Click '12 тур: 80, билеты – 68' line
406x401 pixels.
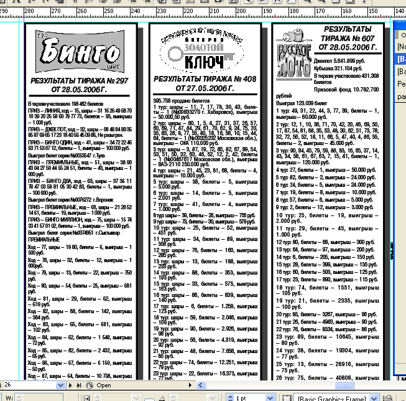click(x=325, y=242)
